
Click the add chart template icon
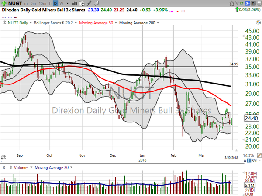point(82,3)
